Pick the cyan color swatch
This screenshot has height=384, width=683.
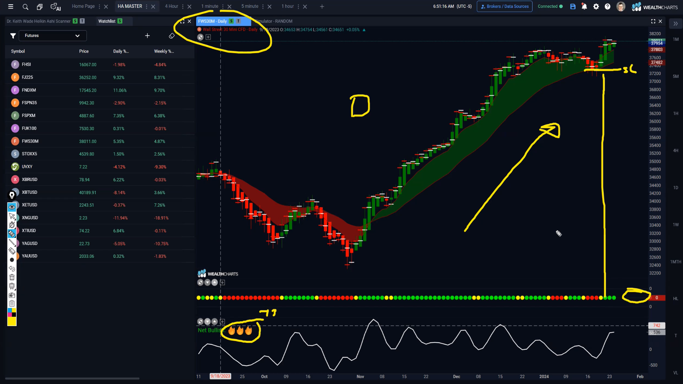(x=10, y=310)
